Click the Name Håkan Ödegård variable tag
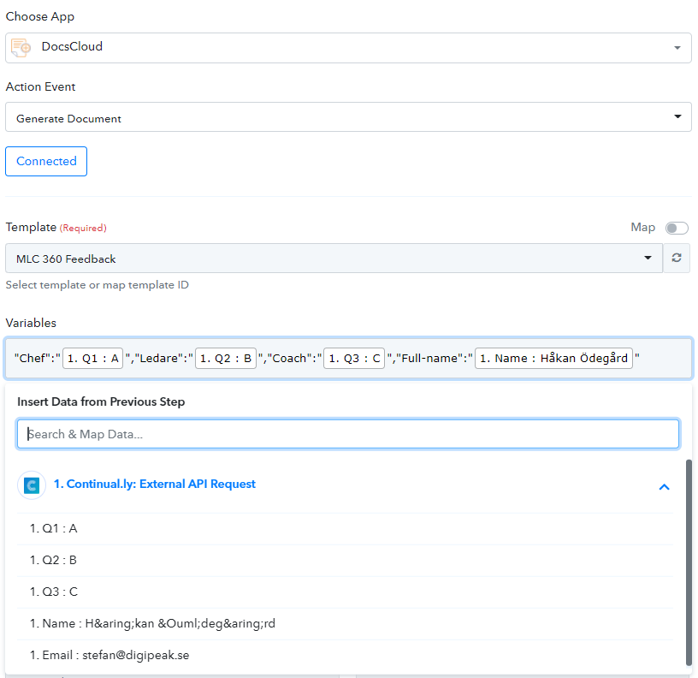The height and width of the screenshot is (678, 698). tap(553, 359)
